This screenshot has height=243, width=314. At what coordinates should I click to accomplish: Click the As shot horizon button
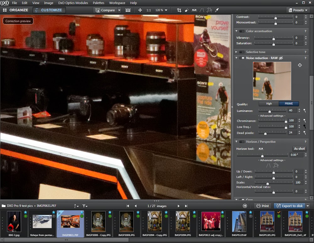click(299, 149)
